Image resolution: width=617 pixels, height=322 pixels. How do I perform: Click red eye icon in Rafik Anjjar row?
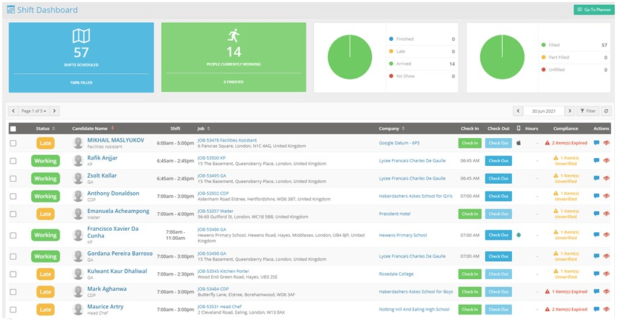(x=607, y=160)
